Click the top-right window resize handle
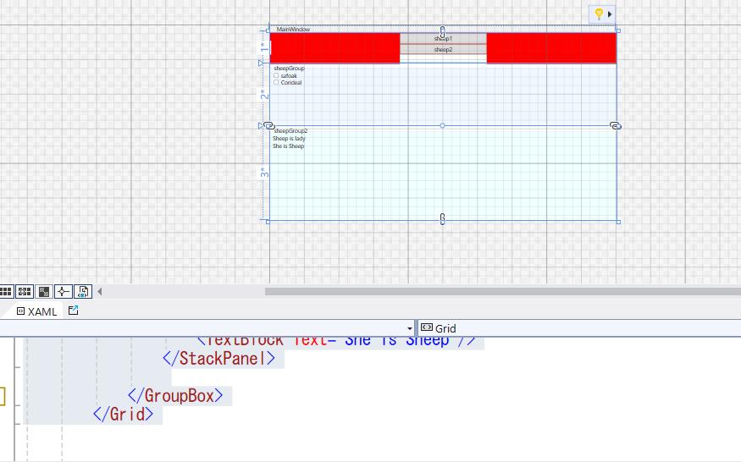 click(618, 30)
